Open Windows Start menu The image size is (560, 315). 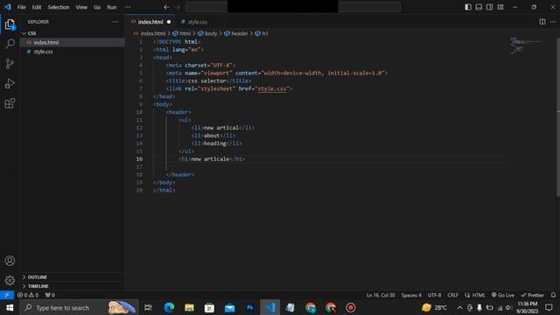pyautogui.click(x=10, y=307)
